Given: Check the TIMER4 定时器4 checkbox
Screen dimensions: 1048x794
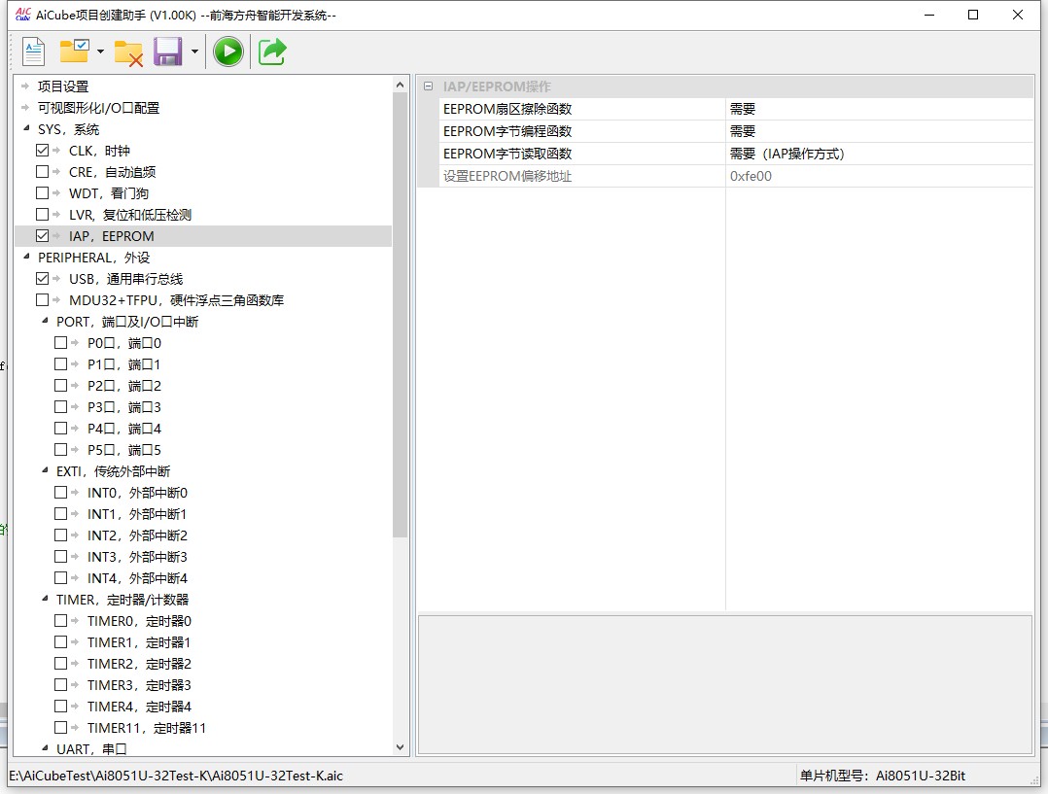Looking at the screenshot, I should click(61, 707).
